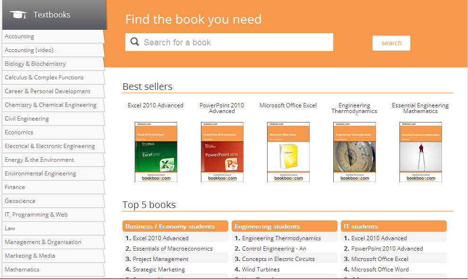
Task: Open the Mathematics category
Action: (x=53, y=270)
